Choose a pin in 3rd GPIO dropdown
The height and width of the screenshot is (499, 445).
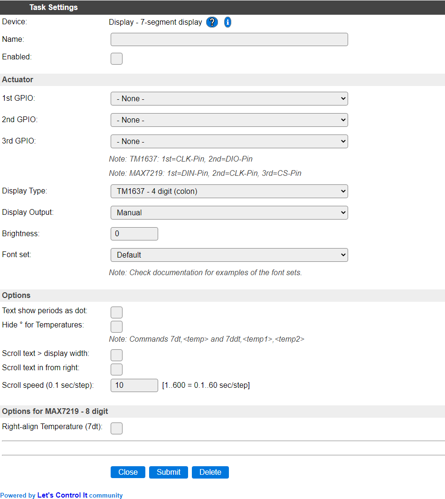(229, 141)
